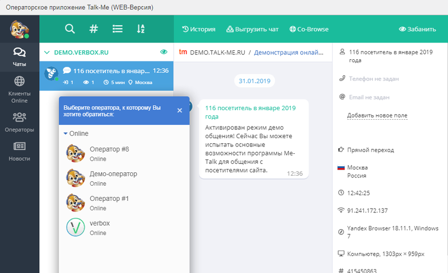
Task: Open the list view icon
Action: point(117,29)
